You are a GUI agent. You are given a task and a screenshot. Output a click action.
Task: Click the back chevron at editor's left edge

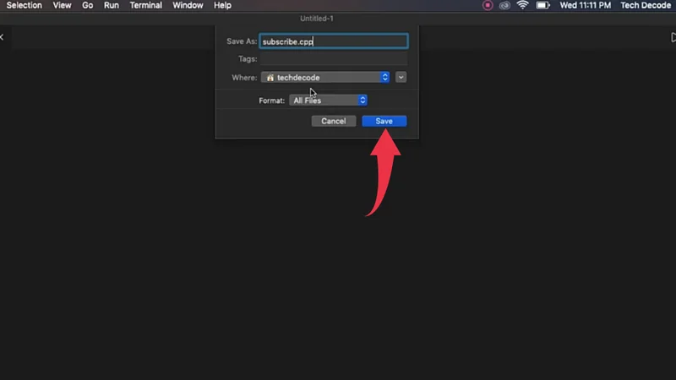(x=3, y=37)
